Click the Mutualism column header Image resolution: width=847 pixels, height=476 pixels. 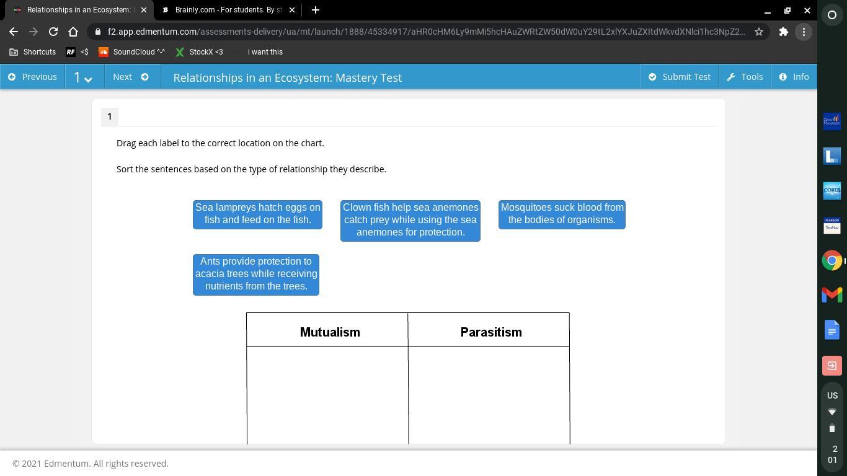click(330, 332)
